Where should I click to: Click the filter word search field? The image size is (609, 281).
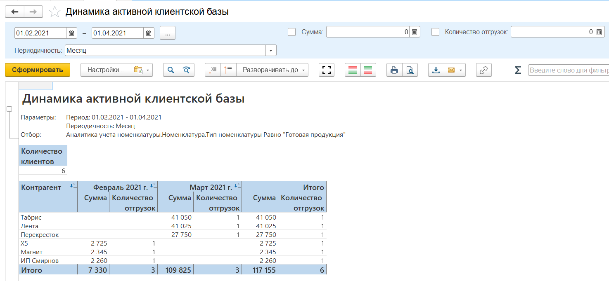click(568, 70)
